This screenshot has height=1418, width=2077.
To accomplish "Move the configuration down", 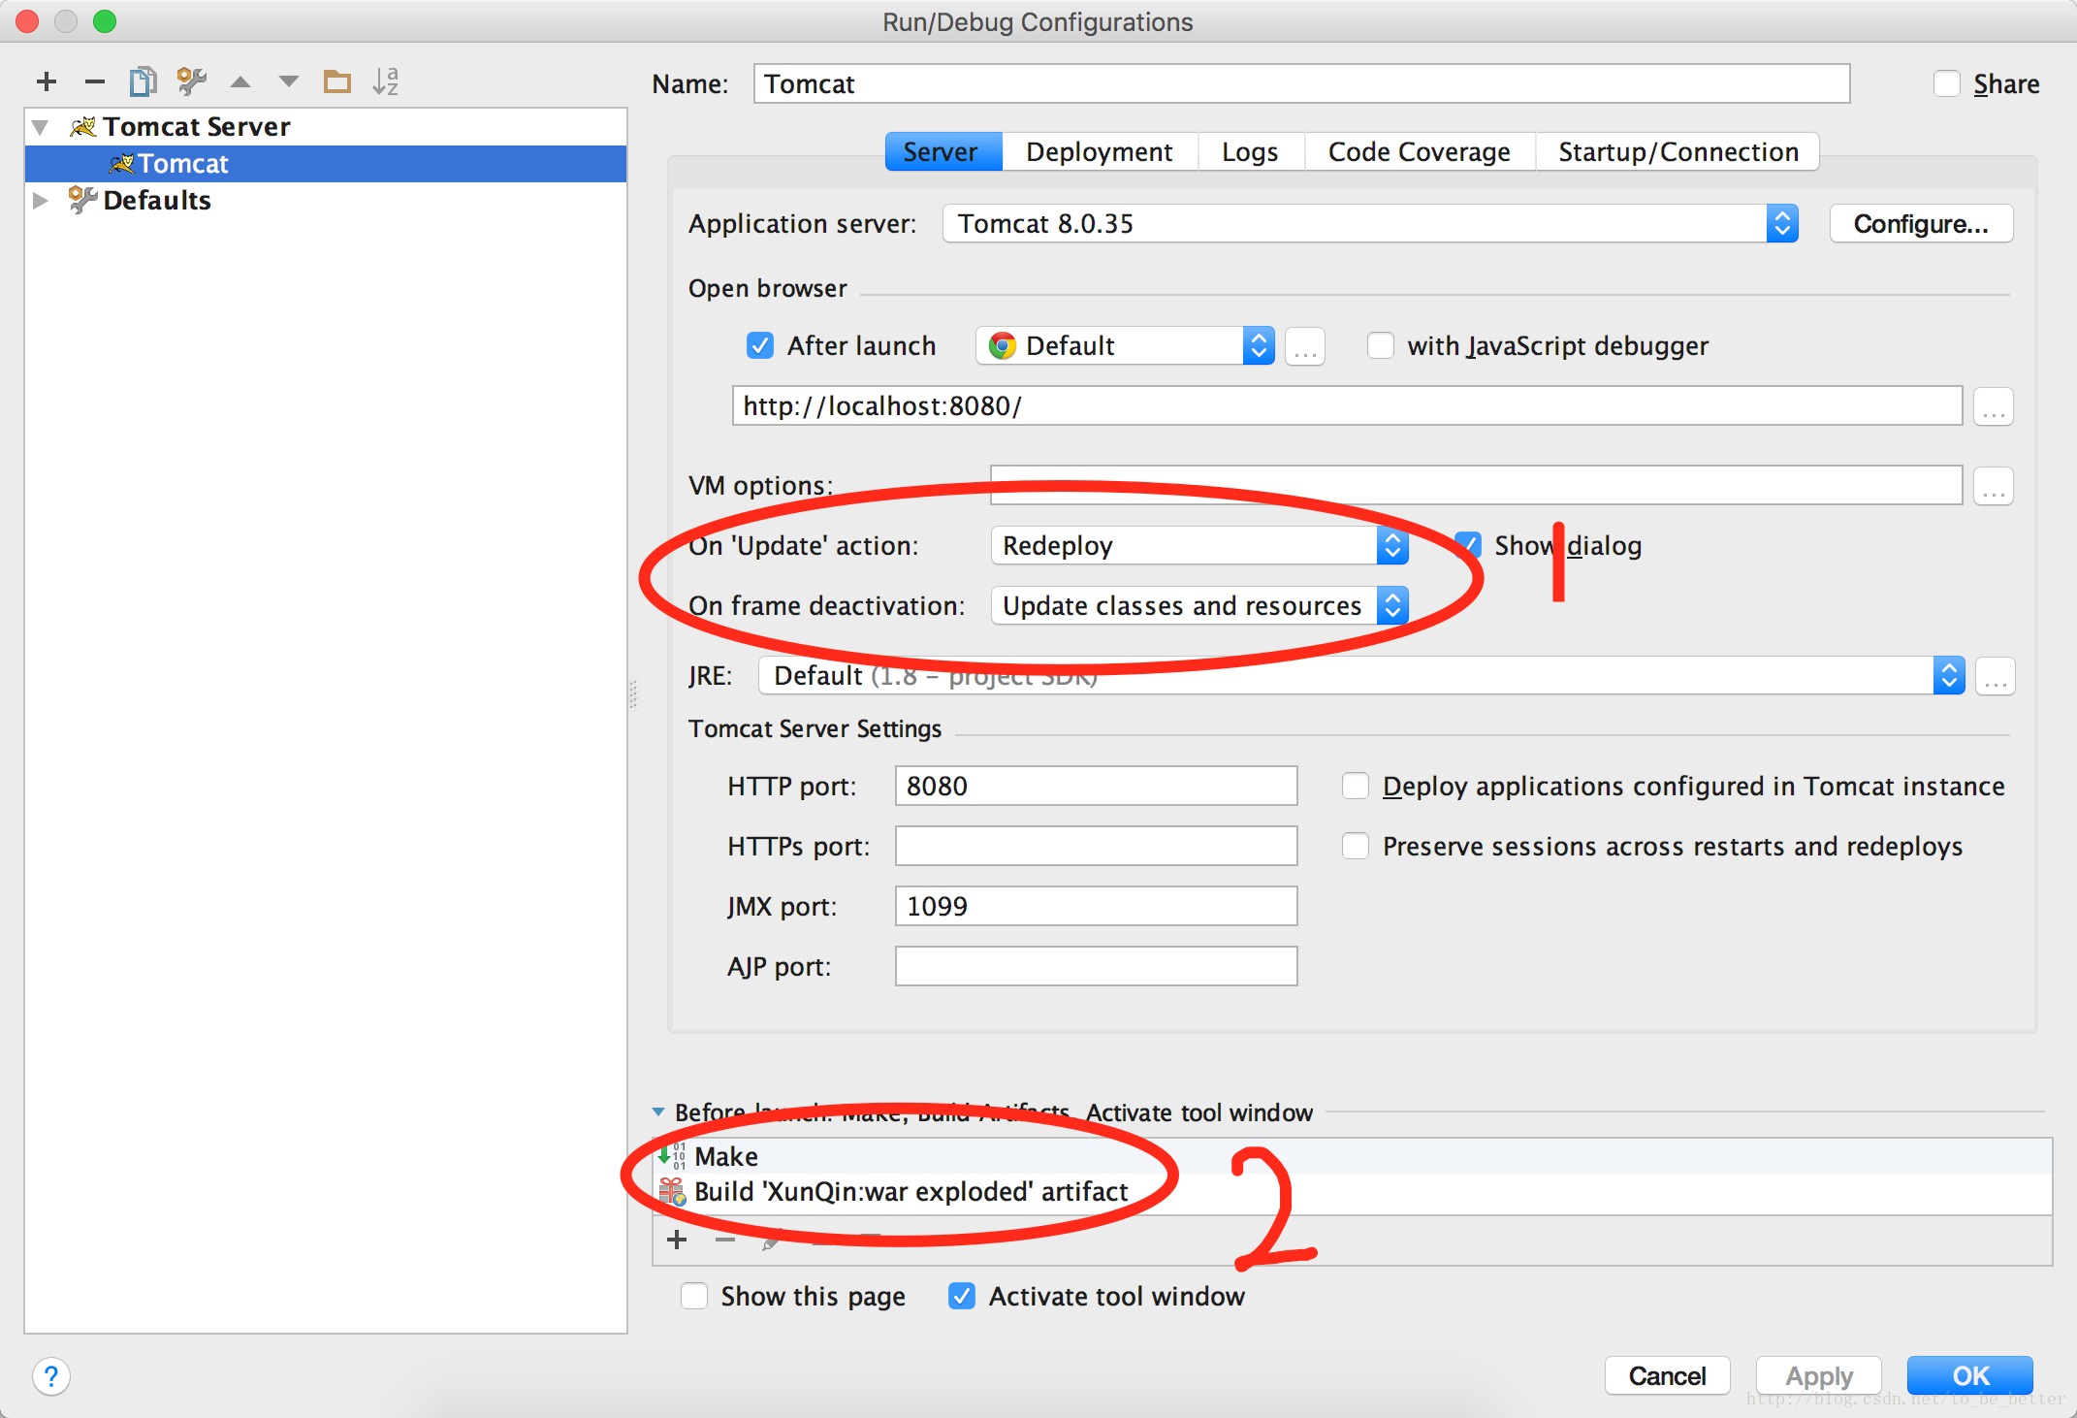I will (288, 81).
